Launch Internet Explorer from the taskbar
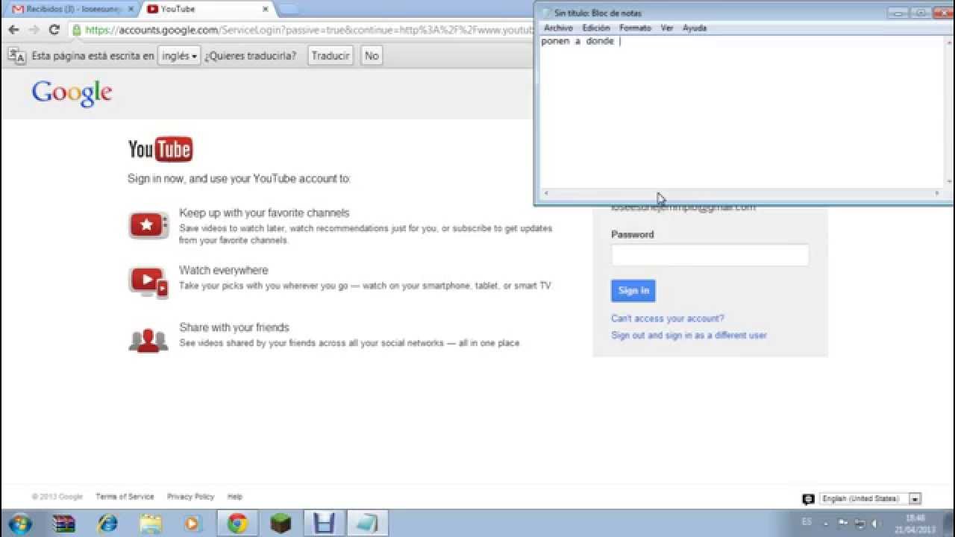 pos(107,524)
